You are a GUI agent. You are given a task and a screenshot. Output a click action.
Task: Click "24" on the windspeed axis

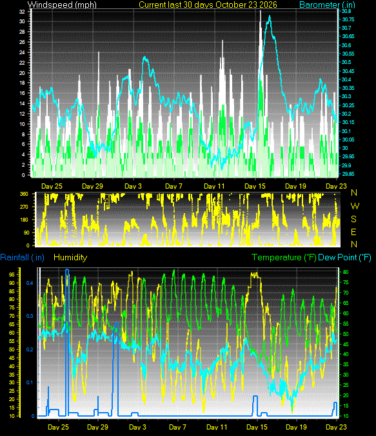click(x=22, y=52)
